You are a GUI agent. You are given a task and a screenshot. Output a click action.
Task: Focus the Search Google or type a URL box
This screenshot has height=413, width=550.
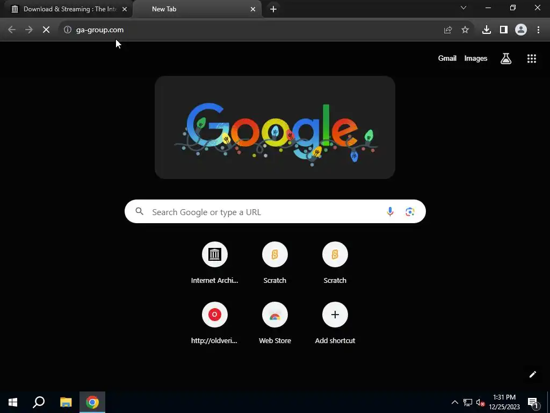[275, 212]
